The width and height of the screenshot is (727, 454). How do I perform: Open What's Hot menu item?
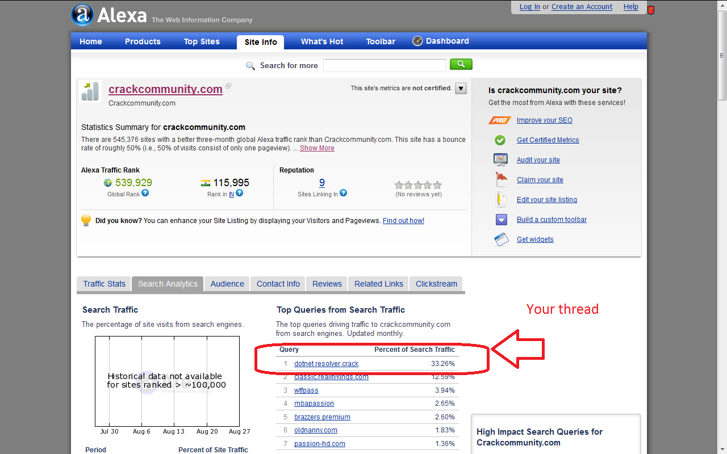click(322, 41)
